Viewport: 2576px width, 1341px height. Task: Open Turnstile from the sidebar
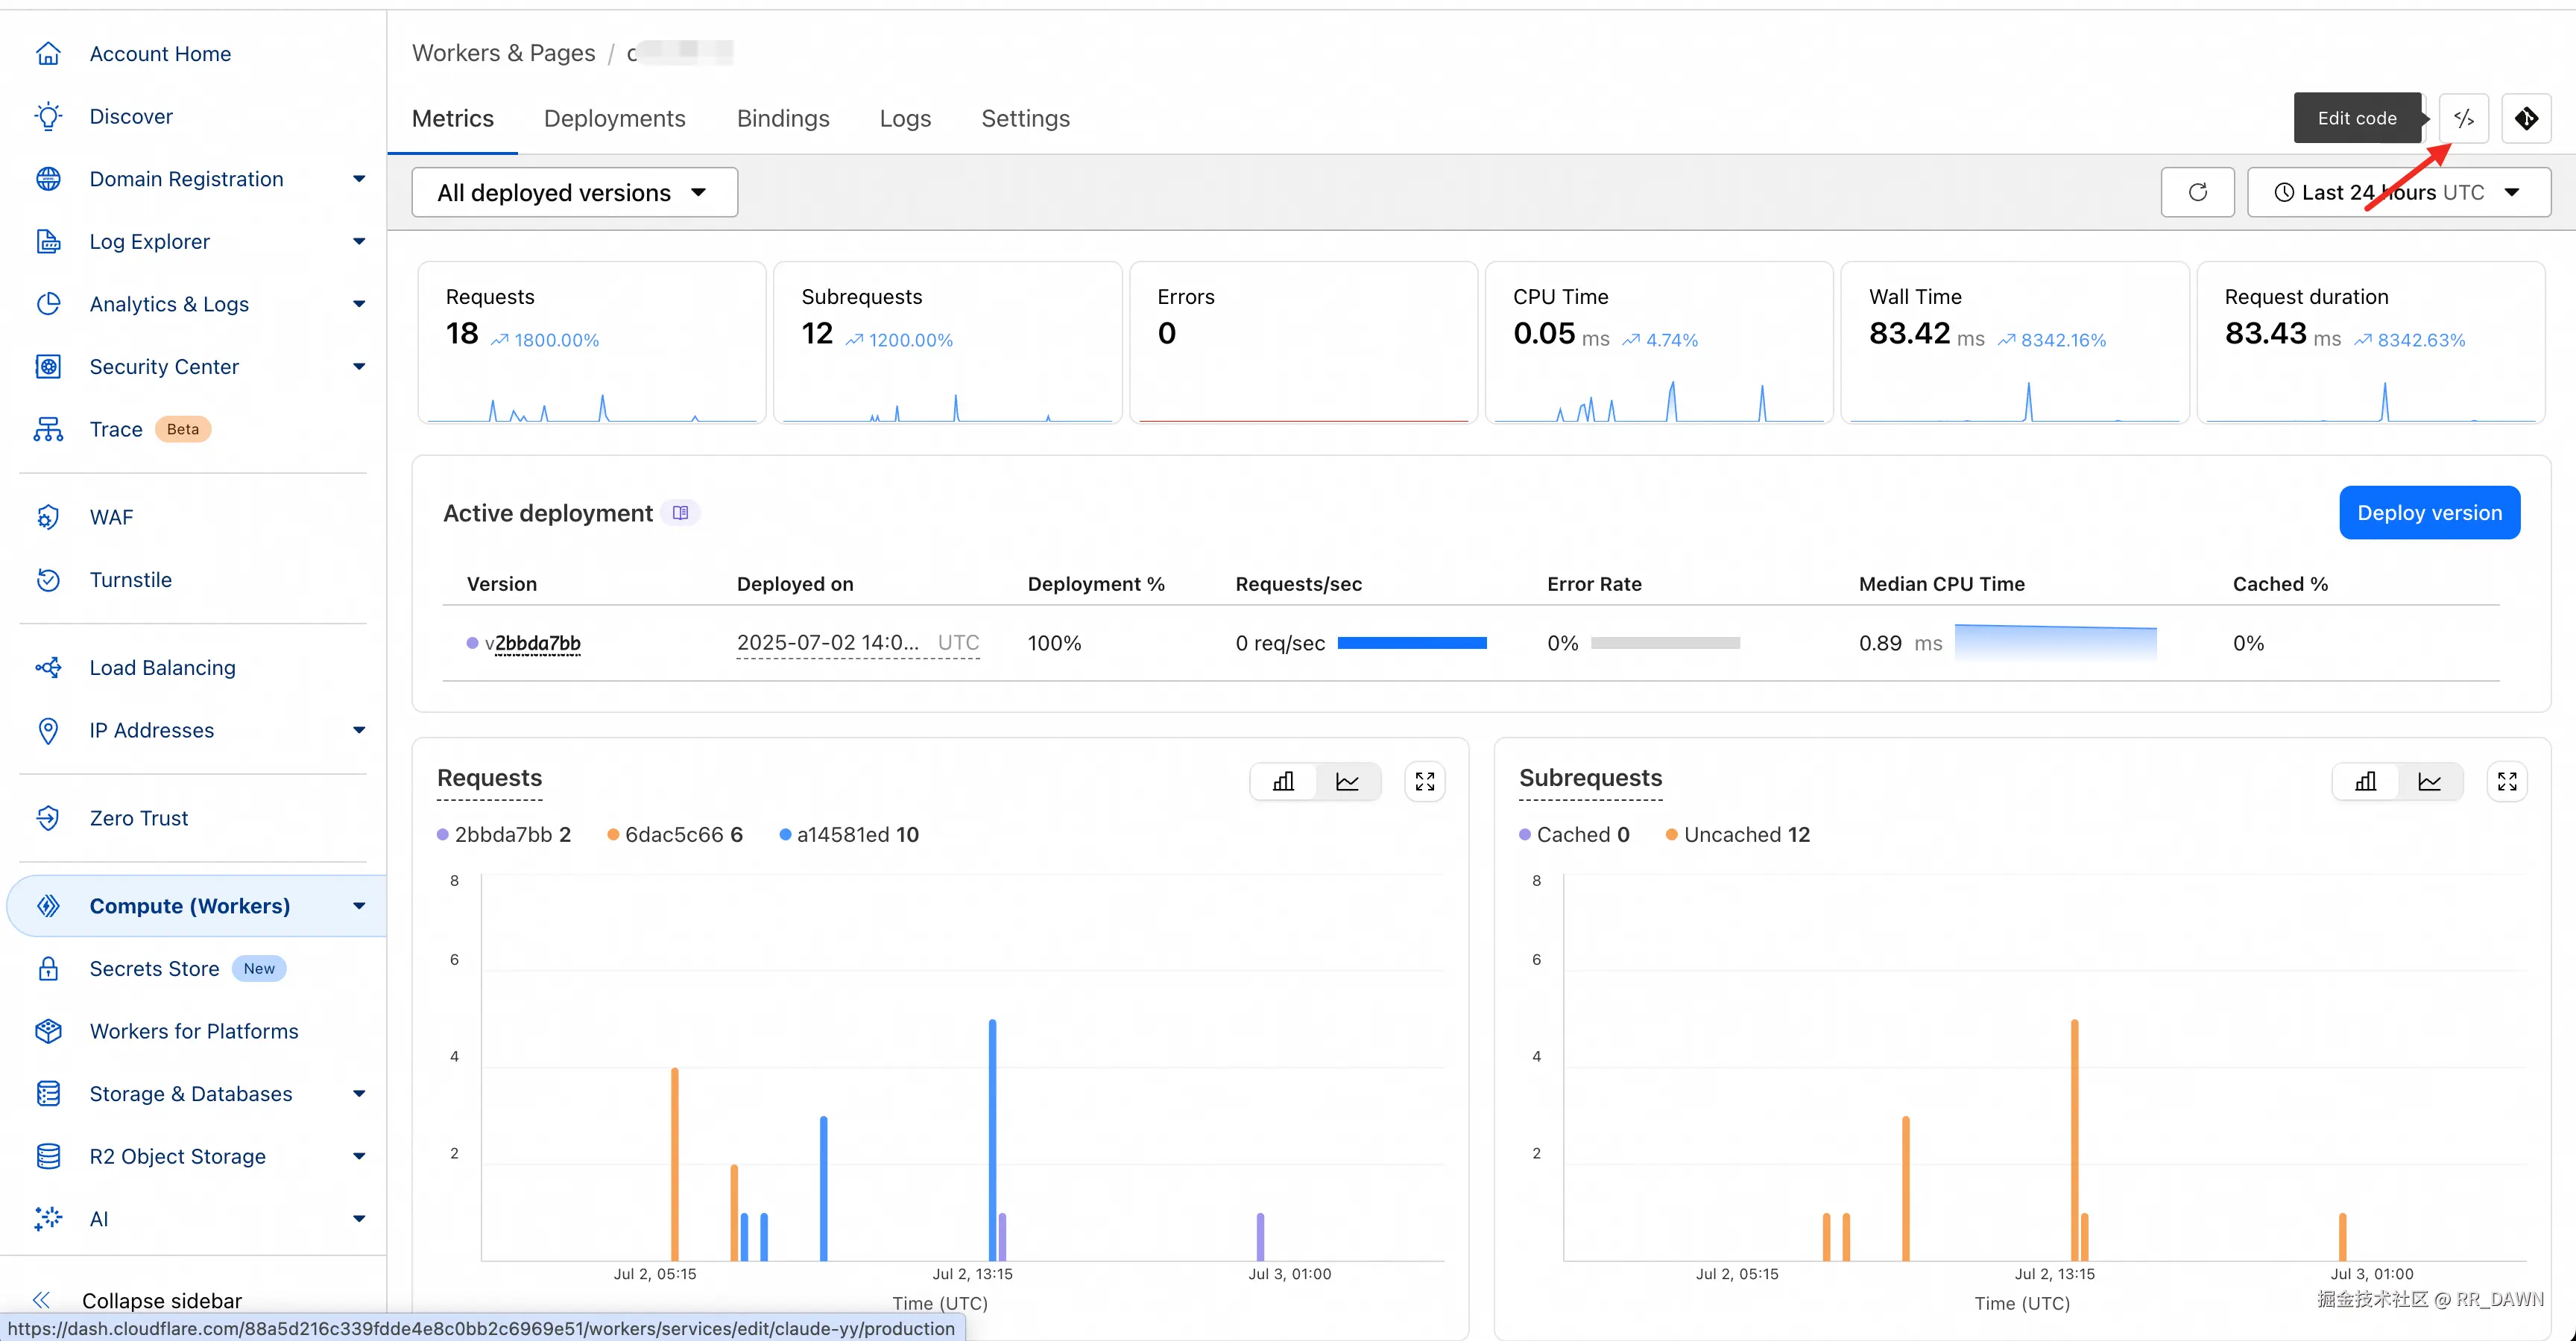coord(130,580)
